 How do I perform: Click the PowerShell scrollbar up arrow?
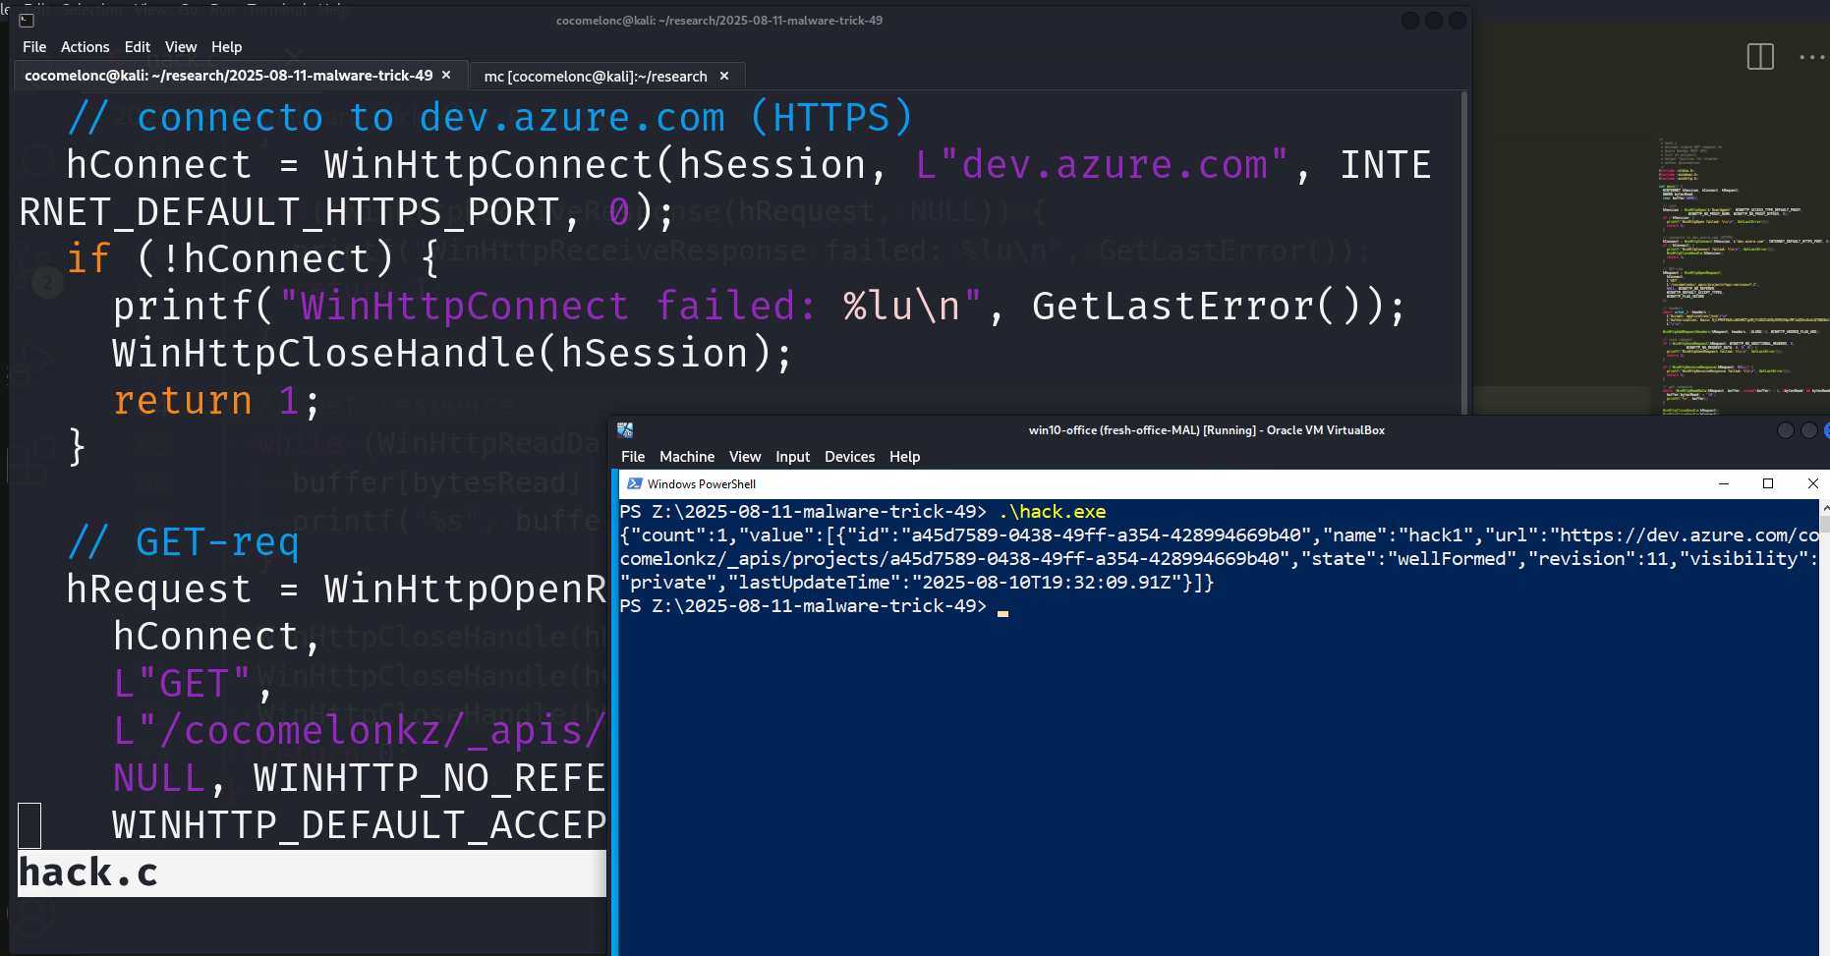click(1825, 508)
